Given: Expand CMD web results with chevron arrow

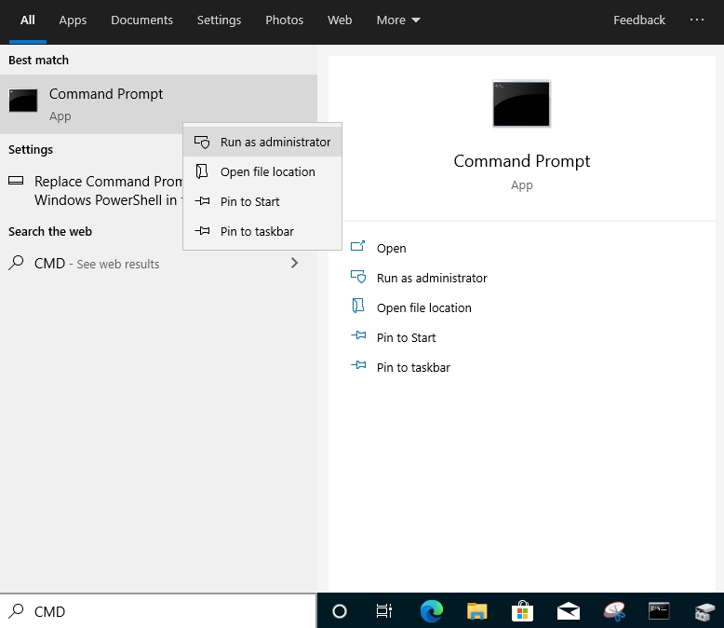Looking at the screenshot, I should [294, 264].
